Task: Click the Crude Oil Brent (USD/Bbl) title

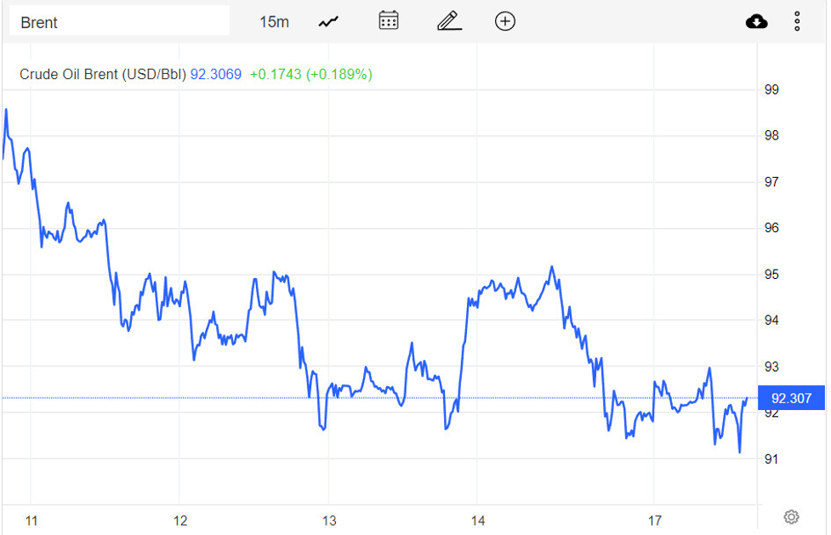Action: [x=102, y=74]
